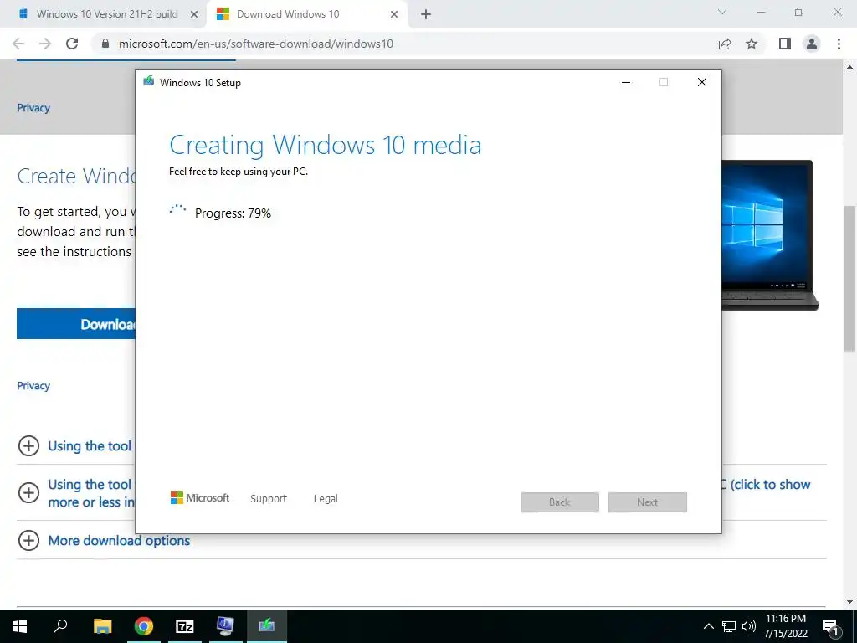
Task: Open the Support link in setup
Action: tap(269, 499)
